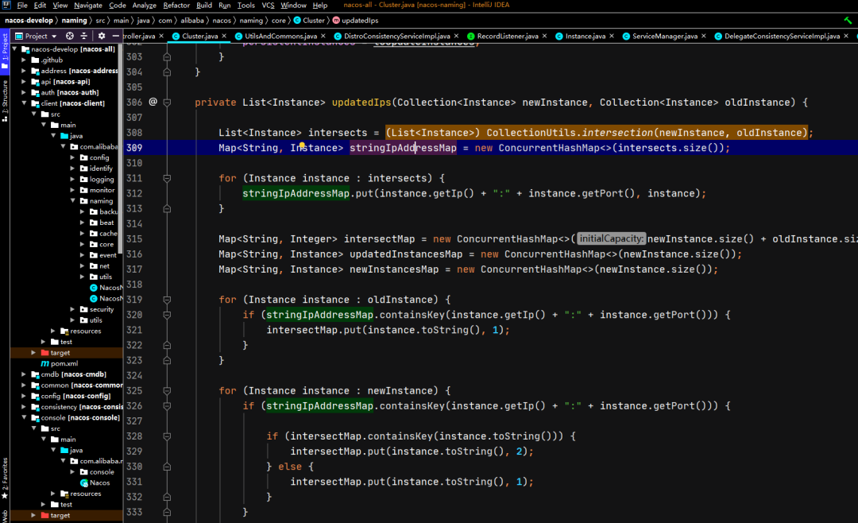Click the updatedIps method breadcrumb

(x=356, y=20)
